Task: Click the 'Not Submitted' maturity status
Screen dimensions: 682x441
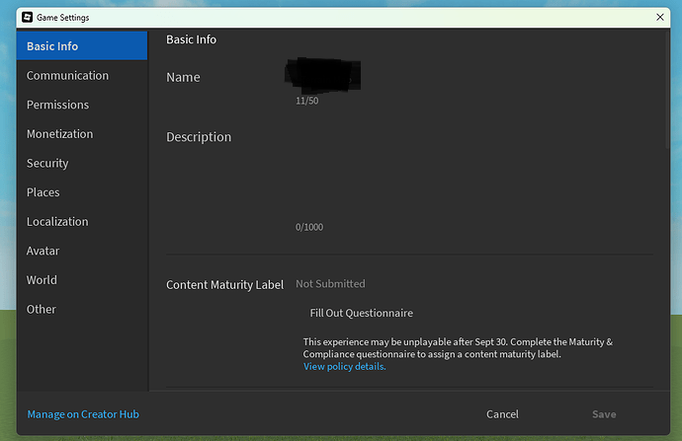Action: point(330,284)
